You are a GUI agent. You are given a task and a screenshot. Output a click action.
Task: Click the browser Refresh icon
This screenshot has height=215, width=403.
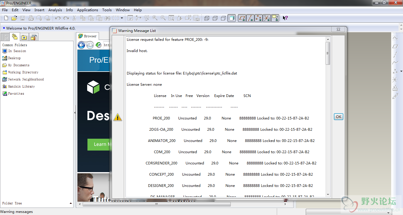point(98,45)
